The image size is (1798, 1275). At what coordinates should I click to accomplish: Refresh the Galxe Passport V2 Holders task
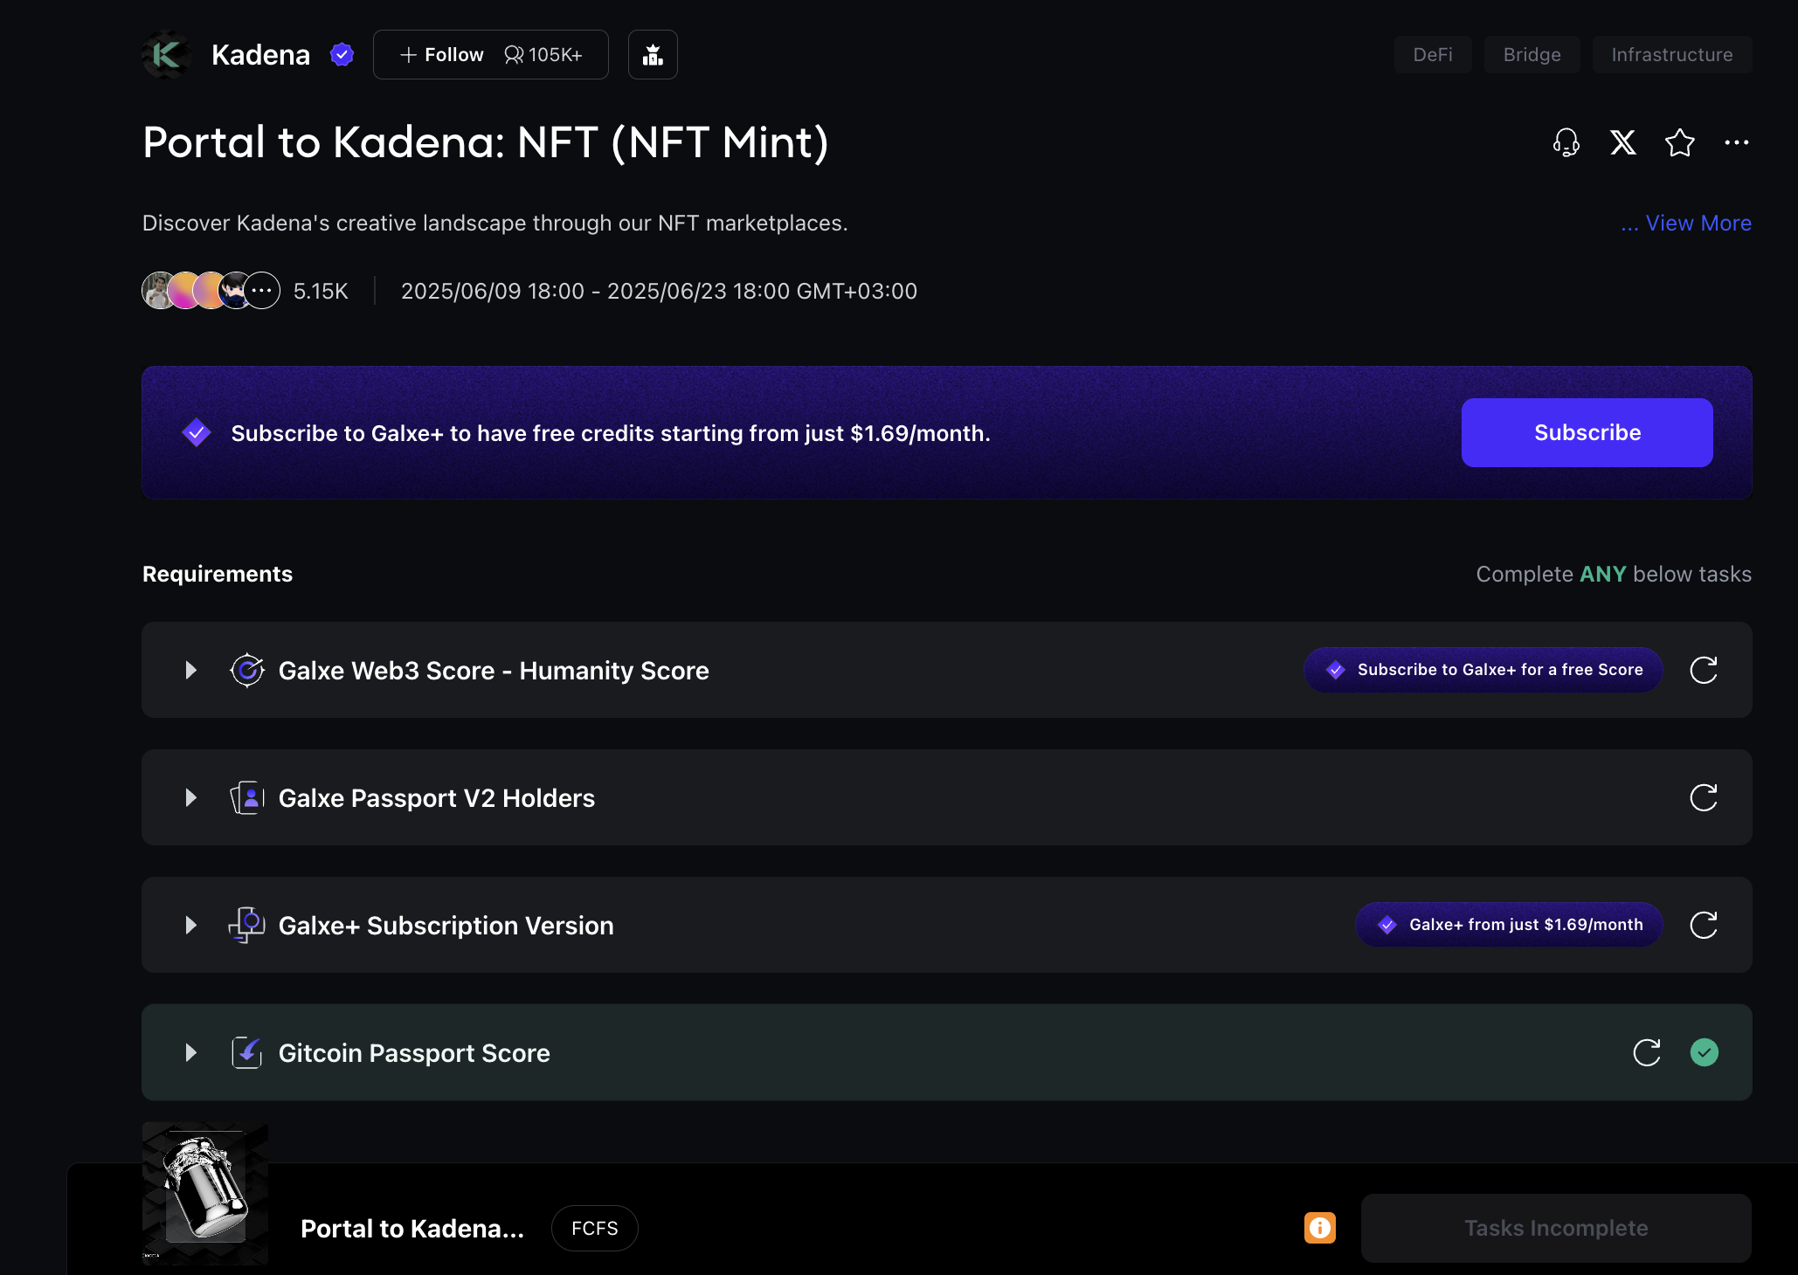(x=1704, y=797)
